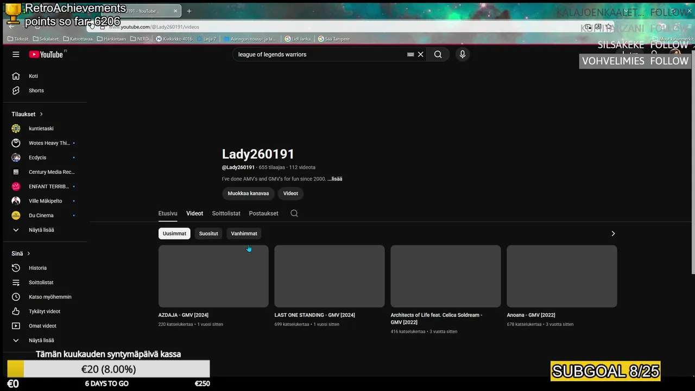Open new browser tab with plus
695x391 pixels.
(x=189, y=11)
